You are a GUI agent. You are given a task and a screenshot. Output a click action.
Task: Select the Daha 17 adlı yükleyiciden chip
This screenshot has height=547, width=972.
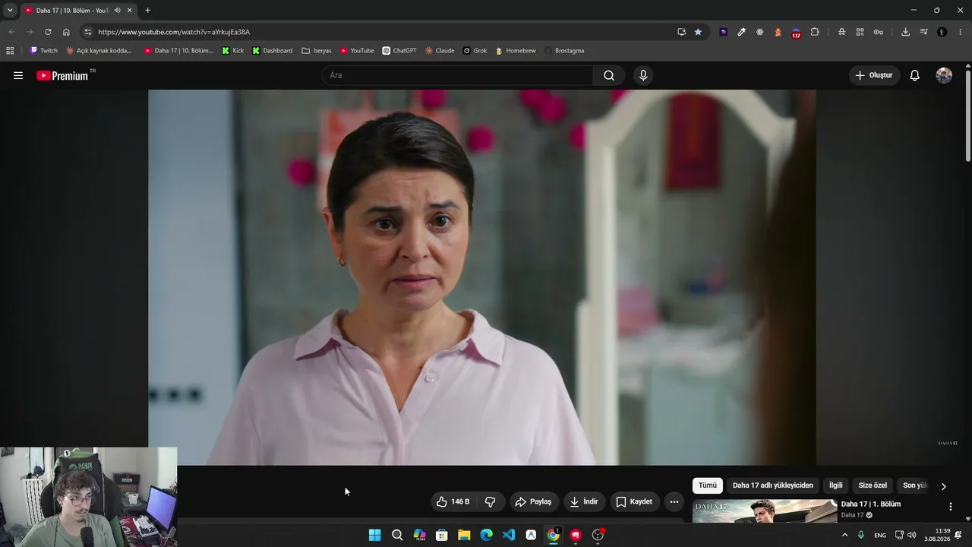coord(773,485)
